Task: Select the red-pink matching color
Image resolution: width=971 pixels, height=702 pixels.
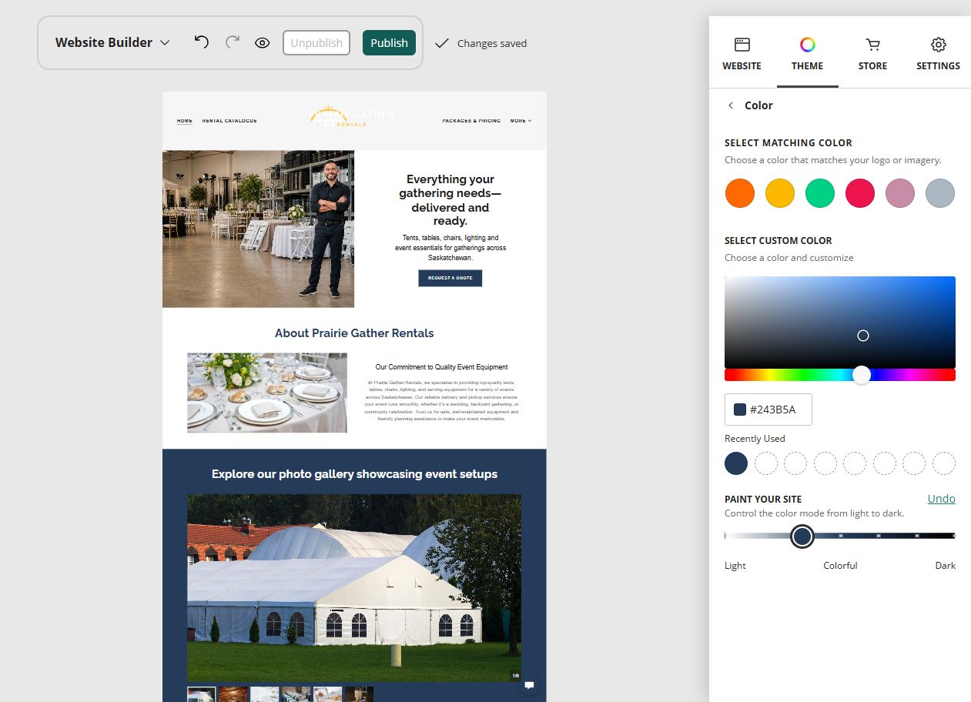Action: coord(860,193)
